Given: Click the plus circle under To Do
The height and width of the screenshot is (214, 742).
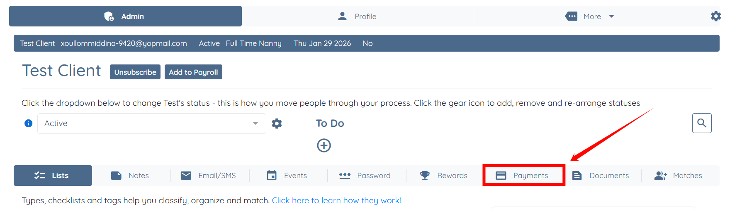Looking at the screenshot, I should (x=324, y=145).
